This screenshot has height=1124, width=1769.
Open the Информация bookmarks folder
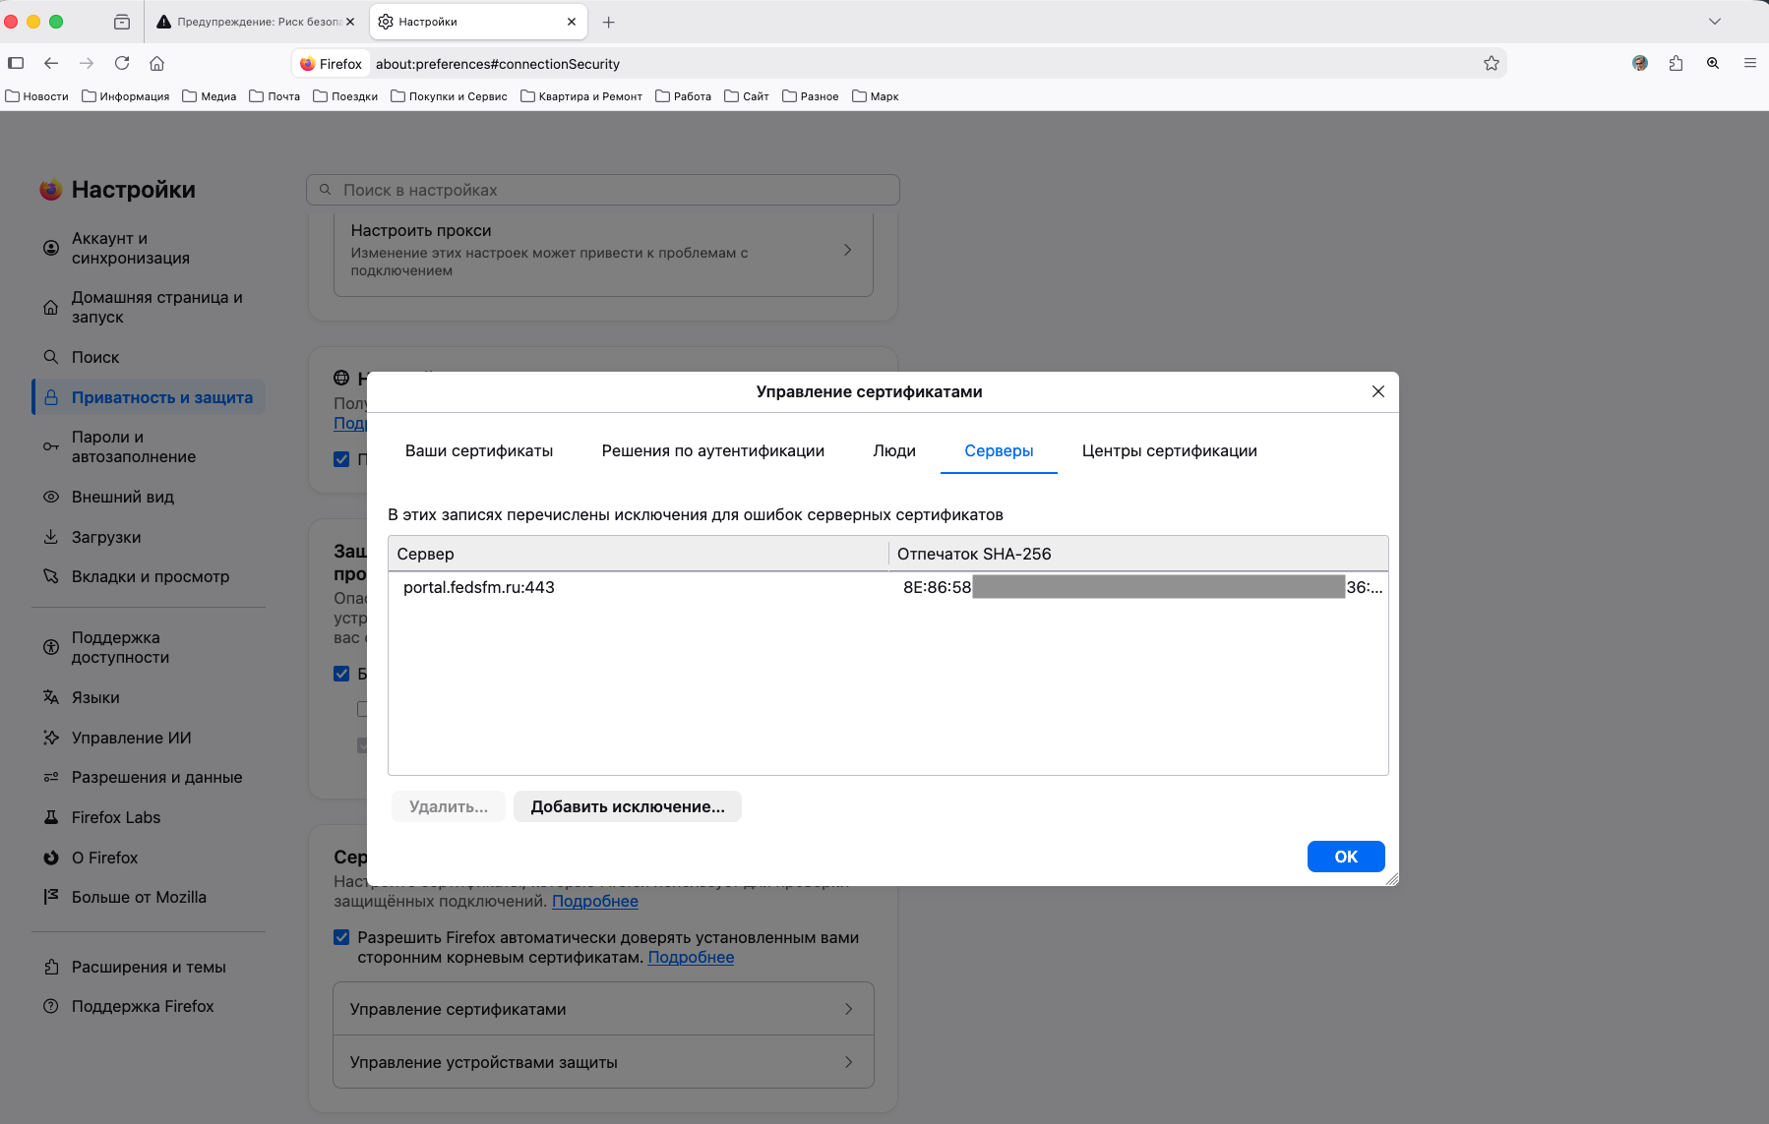pos(126,96)
